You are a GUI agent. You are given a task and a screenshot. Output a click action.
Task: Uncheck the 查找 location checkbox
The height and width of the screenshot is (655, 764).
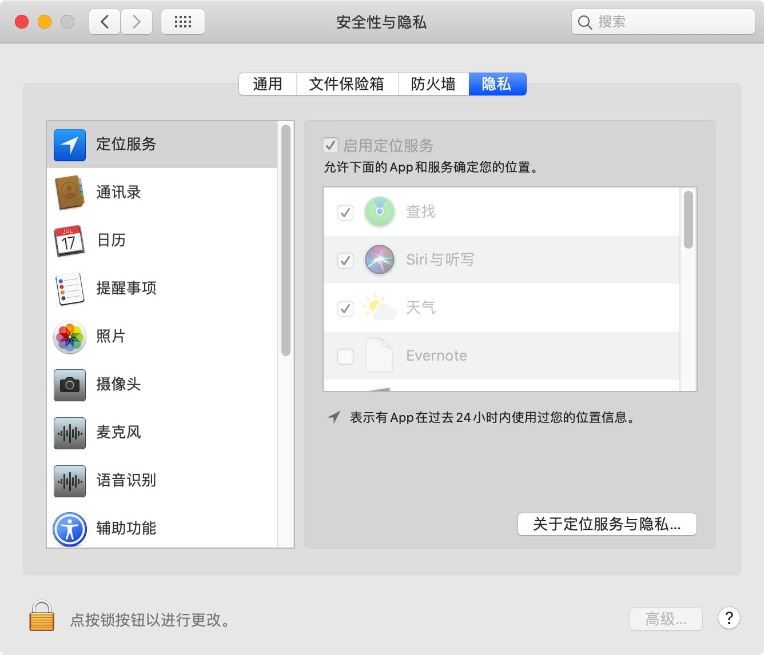pyautogui.click(x=345, y=211)
